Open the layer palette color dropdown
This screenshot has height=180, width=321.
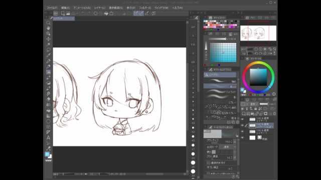click(244, 104)
